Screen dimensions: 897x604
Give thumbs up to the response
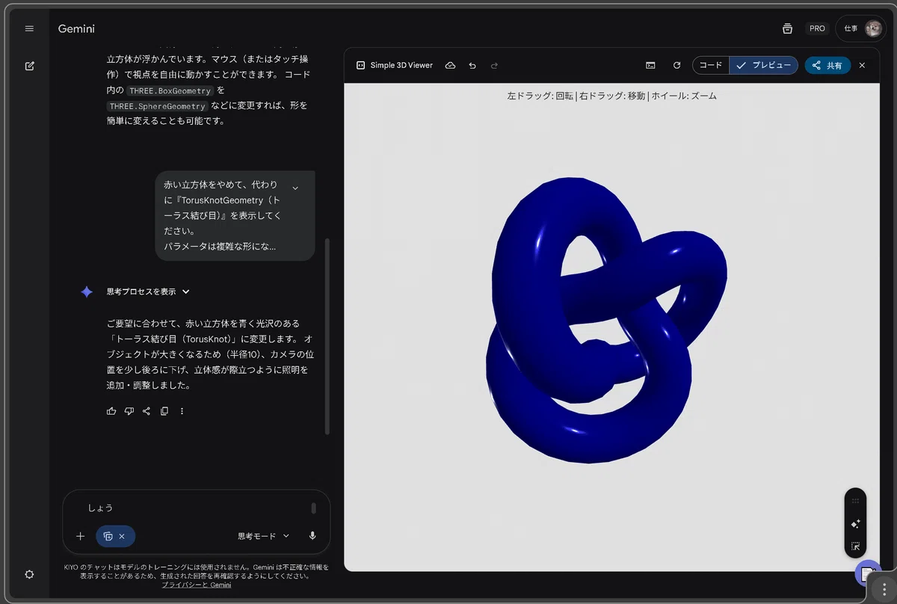click(x=111, y=411)
